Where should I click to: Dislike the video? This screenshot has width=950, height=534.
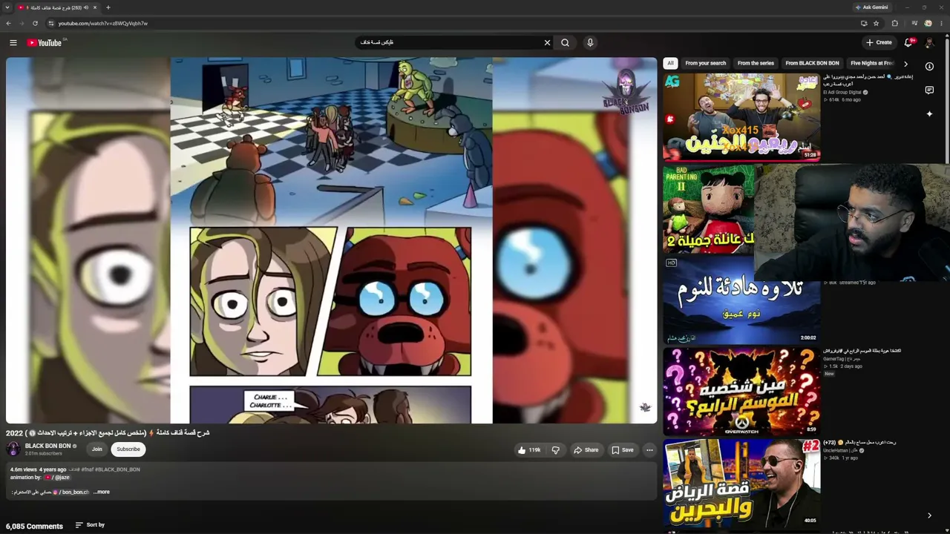(555, 449)
